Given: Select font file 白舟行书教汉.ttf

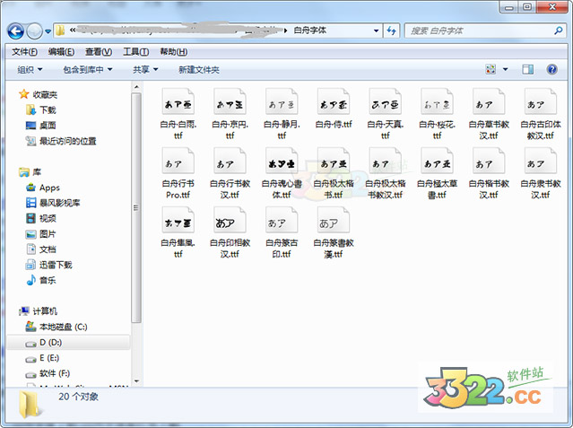Looking at the screenshot, I should point(230,173).
